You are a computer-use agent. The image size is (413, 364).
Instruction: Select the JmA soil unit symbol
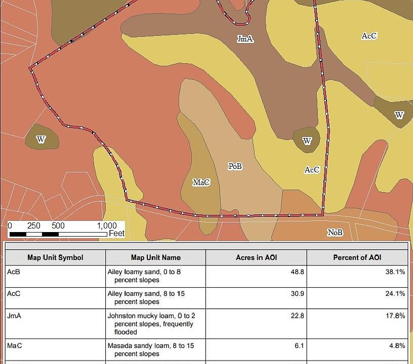click(x=244, y=37)
